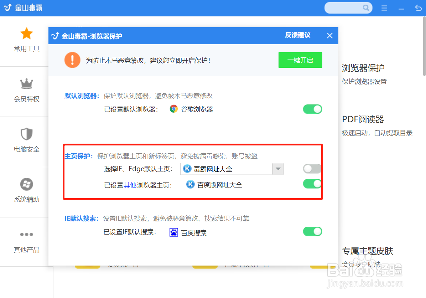Viewport: 426px width, 298px height.
Task: Turn off default browser protection toggle
Action: [312, 109]
